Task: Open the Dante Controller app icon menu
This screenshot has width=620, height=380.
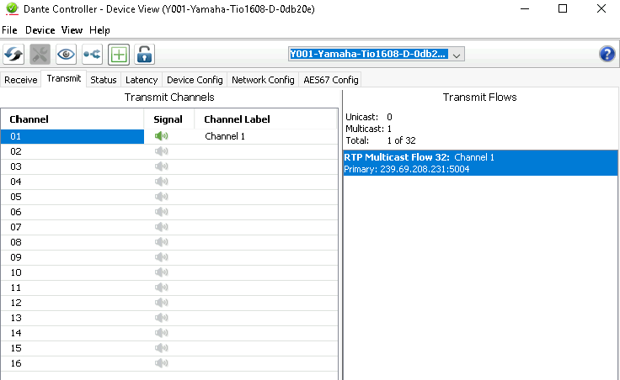Action: (x=13, y=8)
